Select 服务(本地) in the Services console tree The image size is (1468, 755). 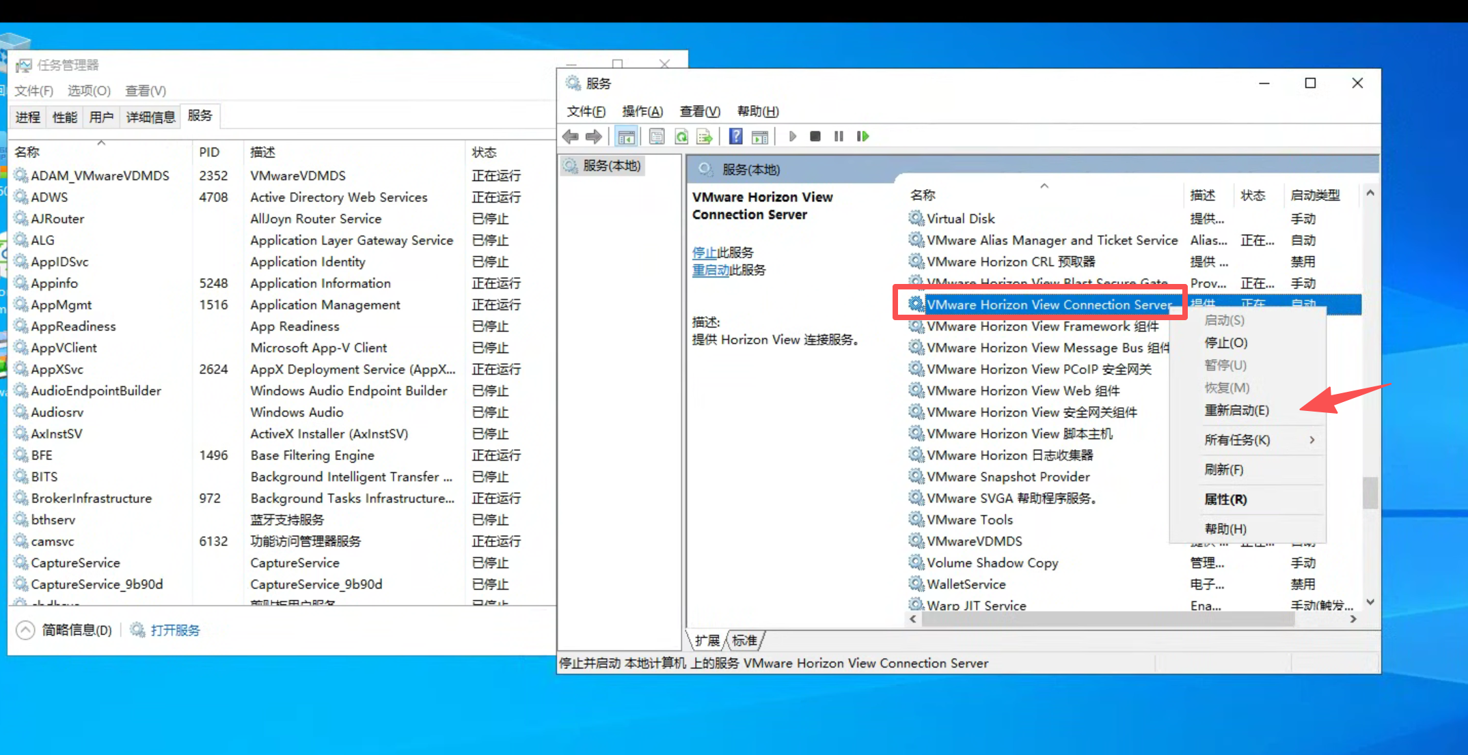[x=612, y=166]
